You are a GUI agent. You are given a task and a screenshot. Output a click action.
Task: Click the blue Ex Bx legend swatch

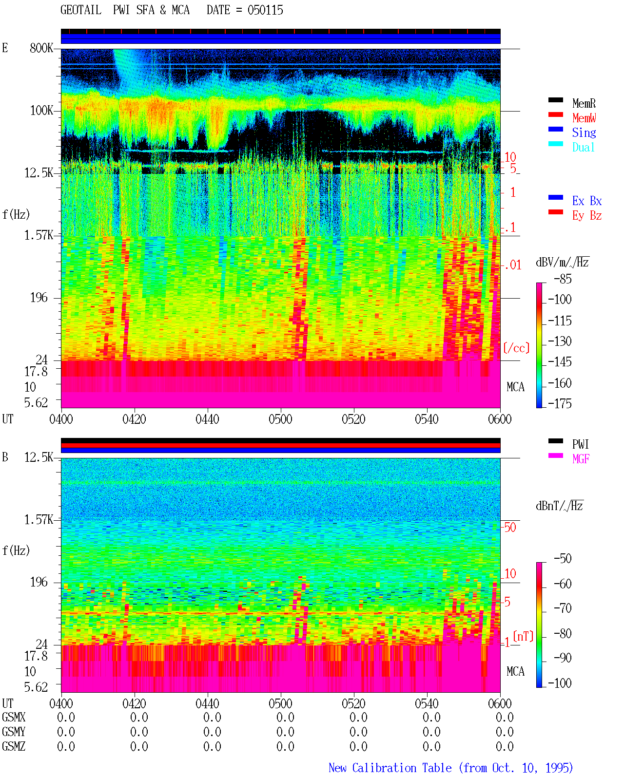coord(556,198)
